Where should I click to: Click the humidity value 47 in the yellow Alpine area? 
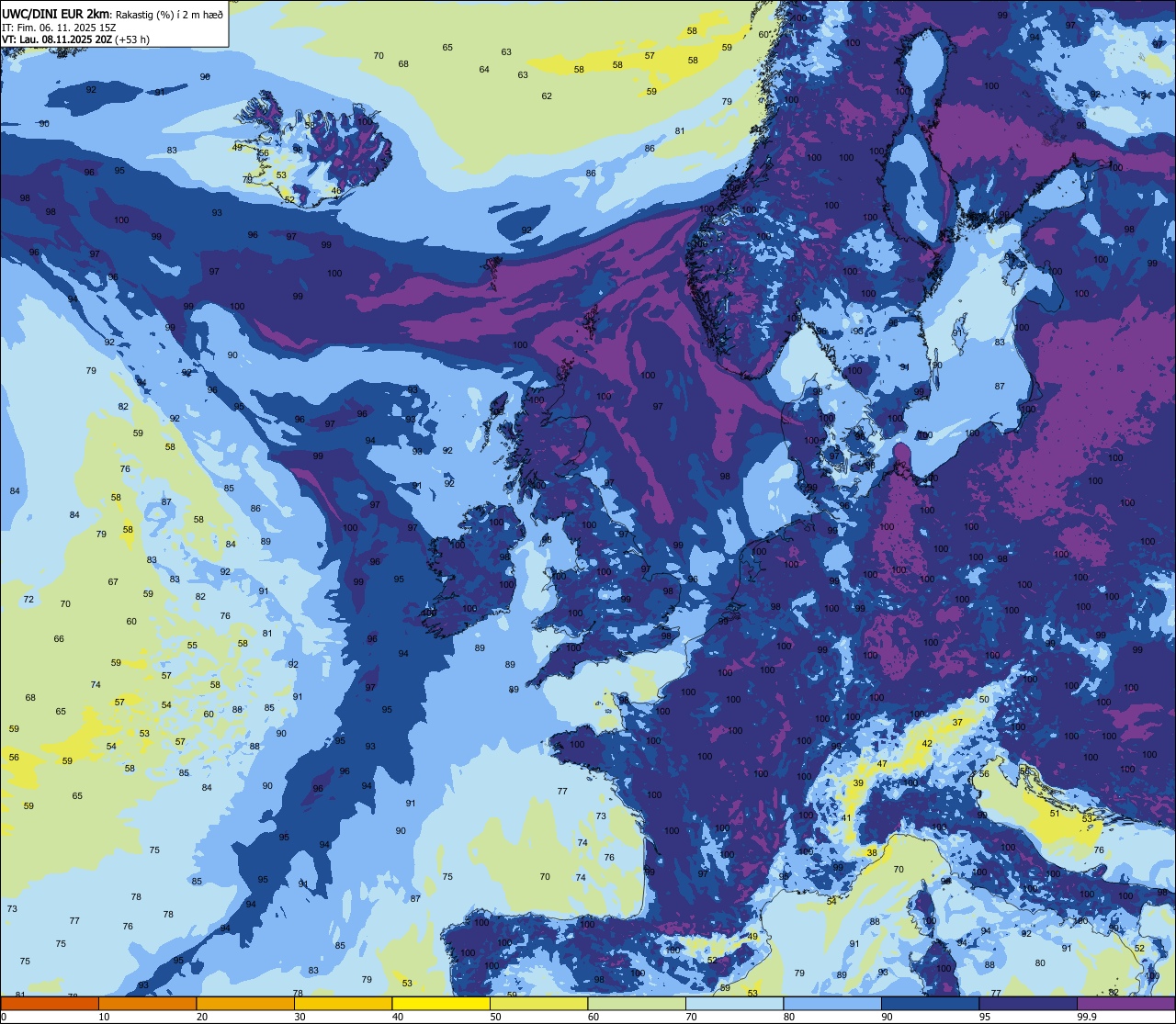coord(882,764)
